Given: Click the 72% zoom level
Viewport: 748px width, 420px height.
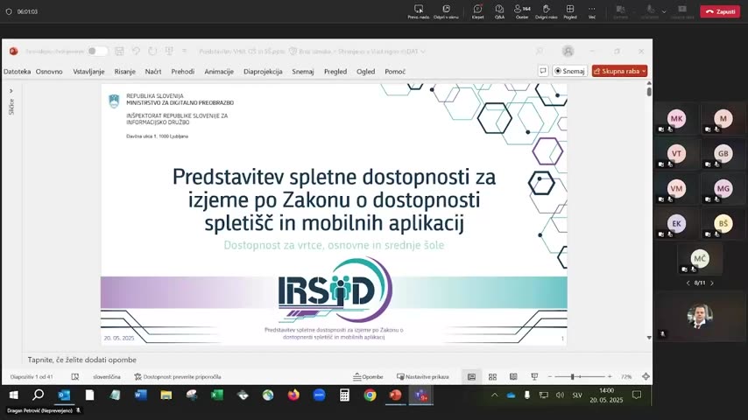Looking at the screenshot, I should (626, 376).
